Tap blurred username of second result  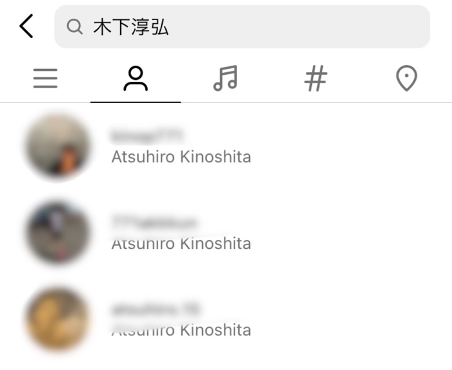[154, 222]
